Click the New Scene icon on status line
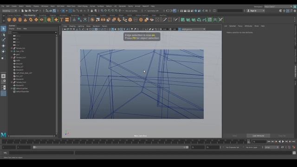The image size is (297, 167). (x=23, y=11)
